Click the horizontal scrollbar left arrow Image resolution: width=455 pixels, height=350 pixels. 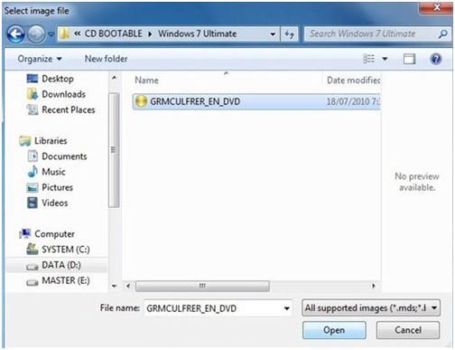pyautogui.click(x=128, y=286)
